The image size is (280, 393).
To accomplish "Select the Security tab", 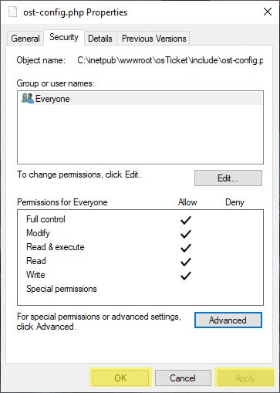I will [x=64, y=37].
